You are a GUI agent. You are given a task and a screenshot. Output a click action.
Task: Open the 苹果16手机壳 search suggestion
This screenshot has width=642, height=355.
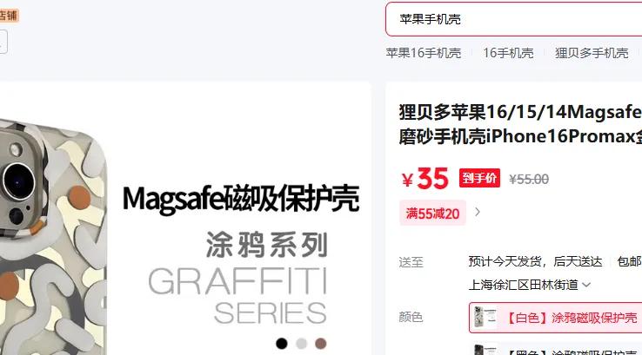pos(424,53)
